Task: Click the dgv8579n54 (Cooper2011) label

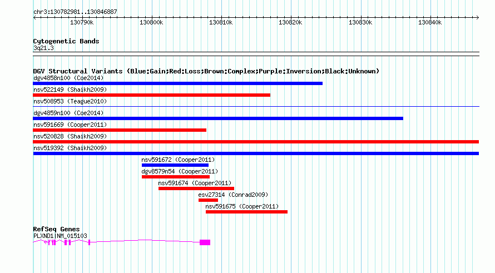Action: [180, 171]
